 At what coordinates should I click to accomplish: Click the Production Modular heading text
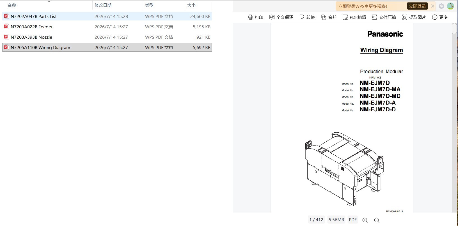(382, 72)
